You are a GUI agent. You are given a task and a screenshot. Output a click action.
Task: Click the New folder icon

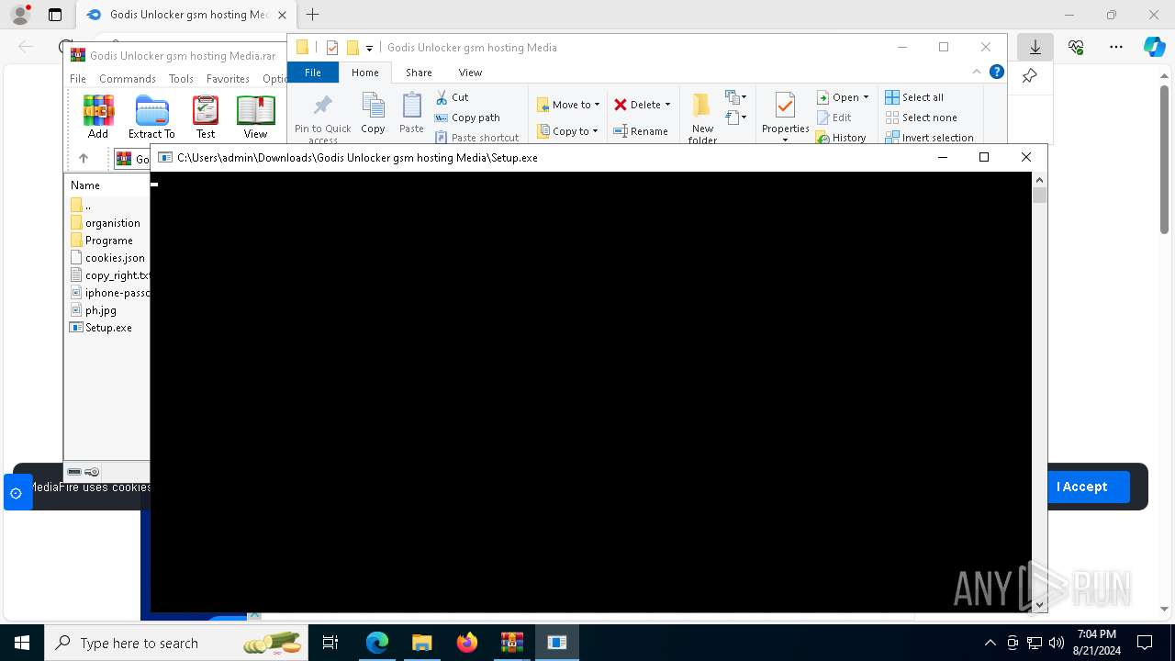(x=703, y=118)
